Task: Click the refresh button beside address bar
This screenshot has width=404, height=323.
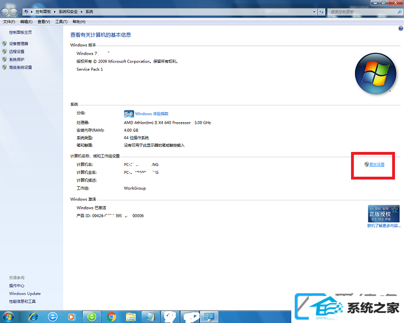Action: 321,12
